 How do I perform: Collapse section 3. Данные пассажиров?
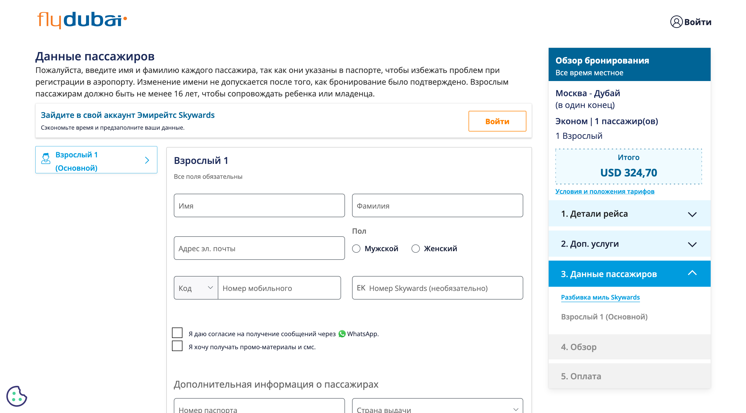pos(630,274)
